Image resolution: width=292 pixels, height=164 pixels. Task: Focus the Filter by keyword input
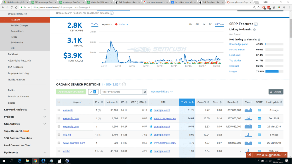(x=121, y=92)
